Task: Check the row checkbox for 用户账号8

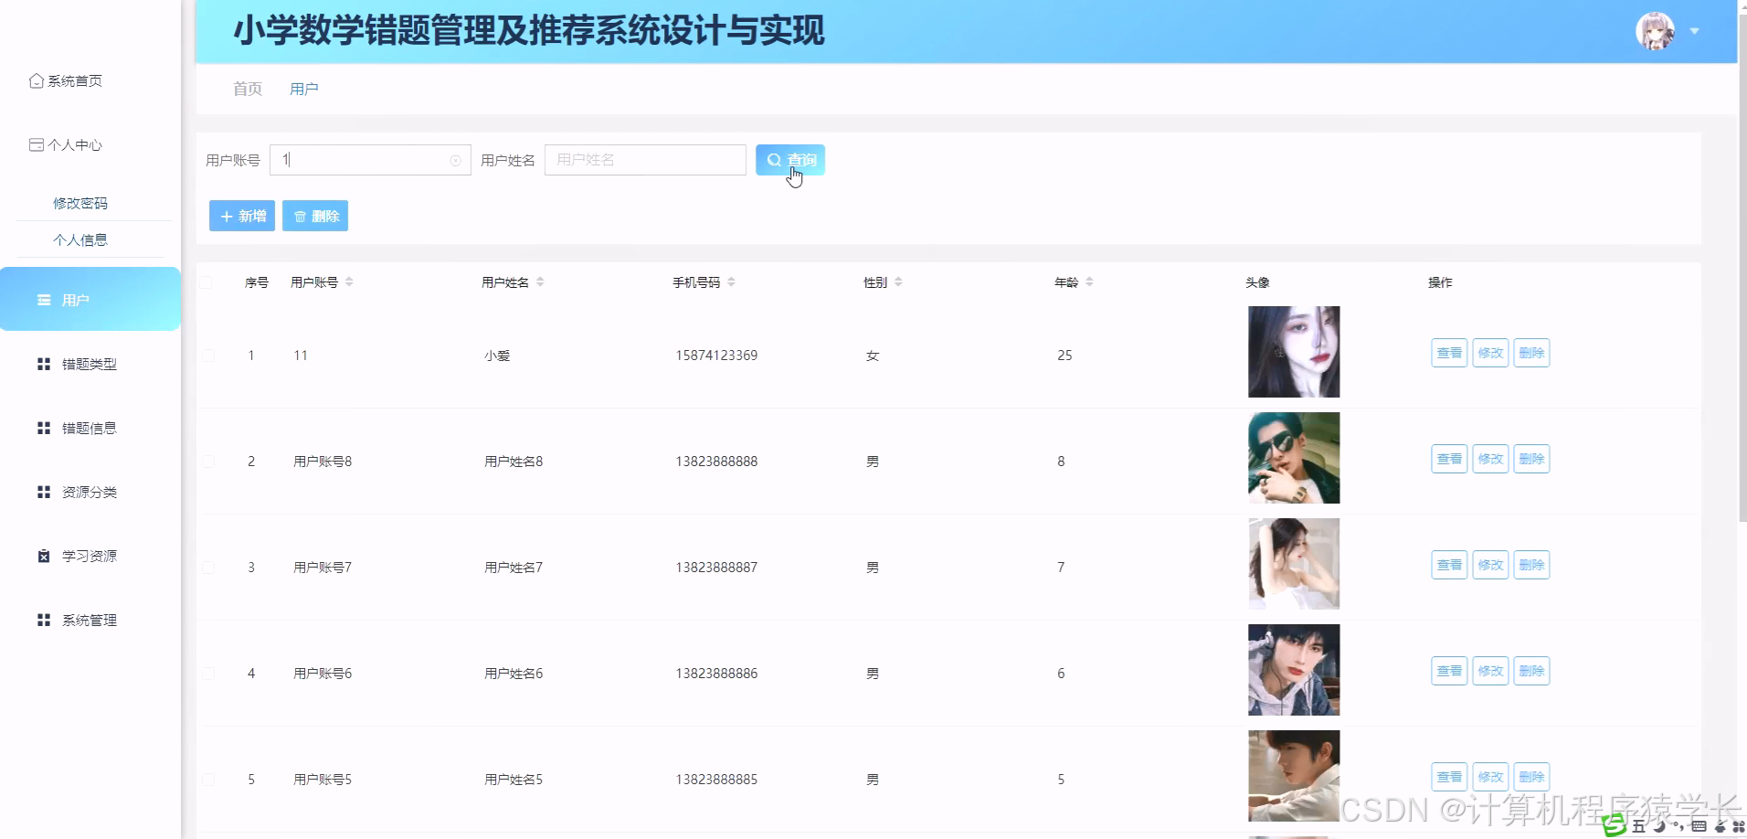Action: (208, 462)
